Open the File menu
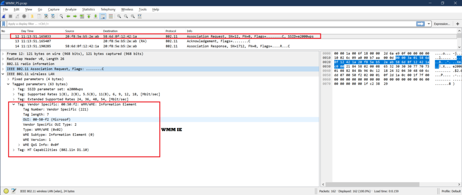Viewport: 462px width, 195px height. coord(5,9)
